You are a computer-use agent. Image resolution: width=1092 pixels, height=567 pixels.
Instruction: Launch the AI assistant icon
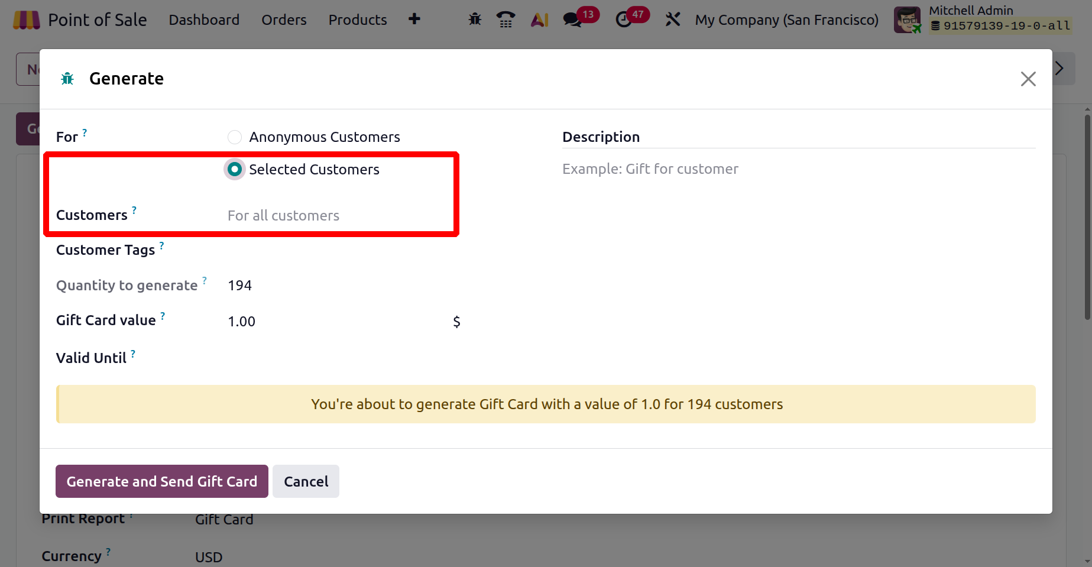pos(539,20)
